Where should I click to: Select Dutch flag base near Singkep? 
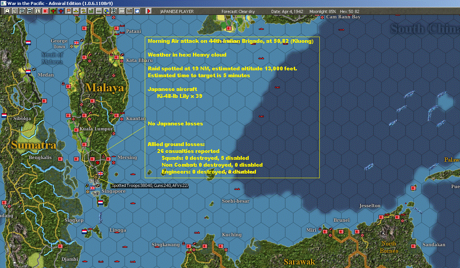pos(84,232)
